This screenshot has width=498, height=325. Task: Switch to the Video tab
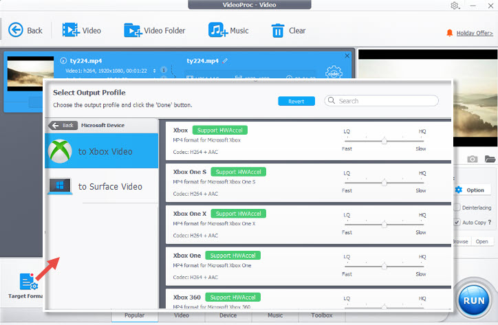182,315
